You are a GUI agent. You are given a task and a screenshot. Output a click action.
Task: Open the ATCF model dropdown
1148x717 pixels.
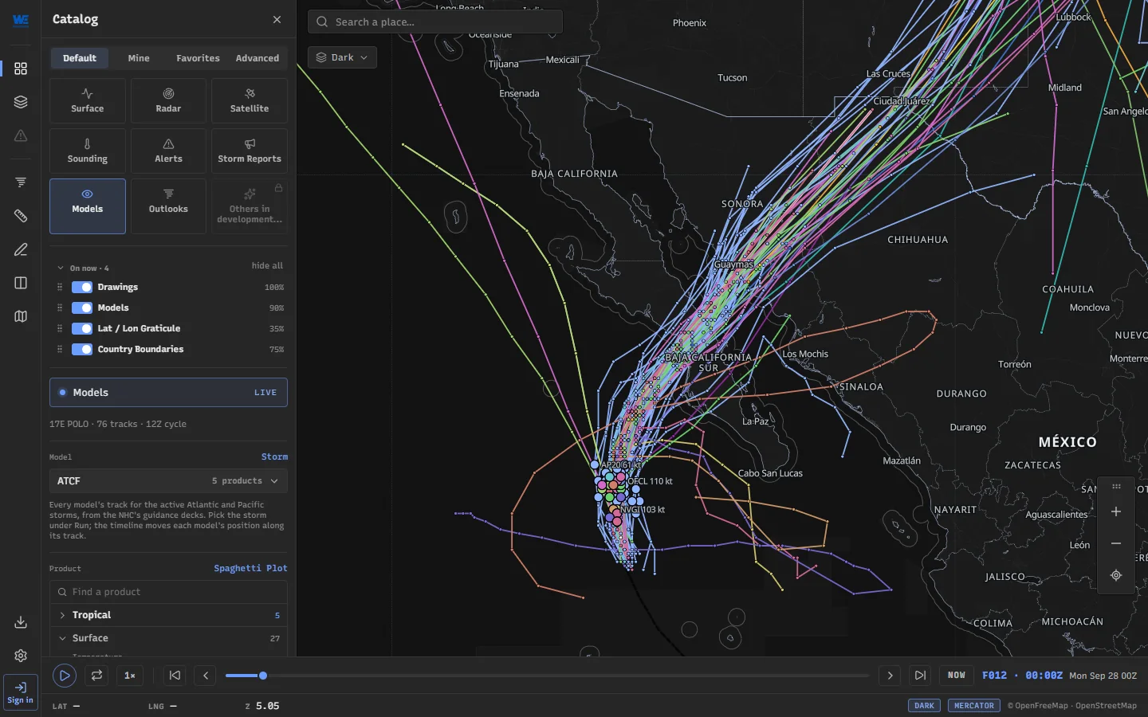pos(168,481)
